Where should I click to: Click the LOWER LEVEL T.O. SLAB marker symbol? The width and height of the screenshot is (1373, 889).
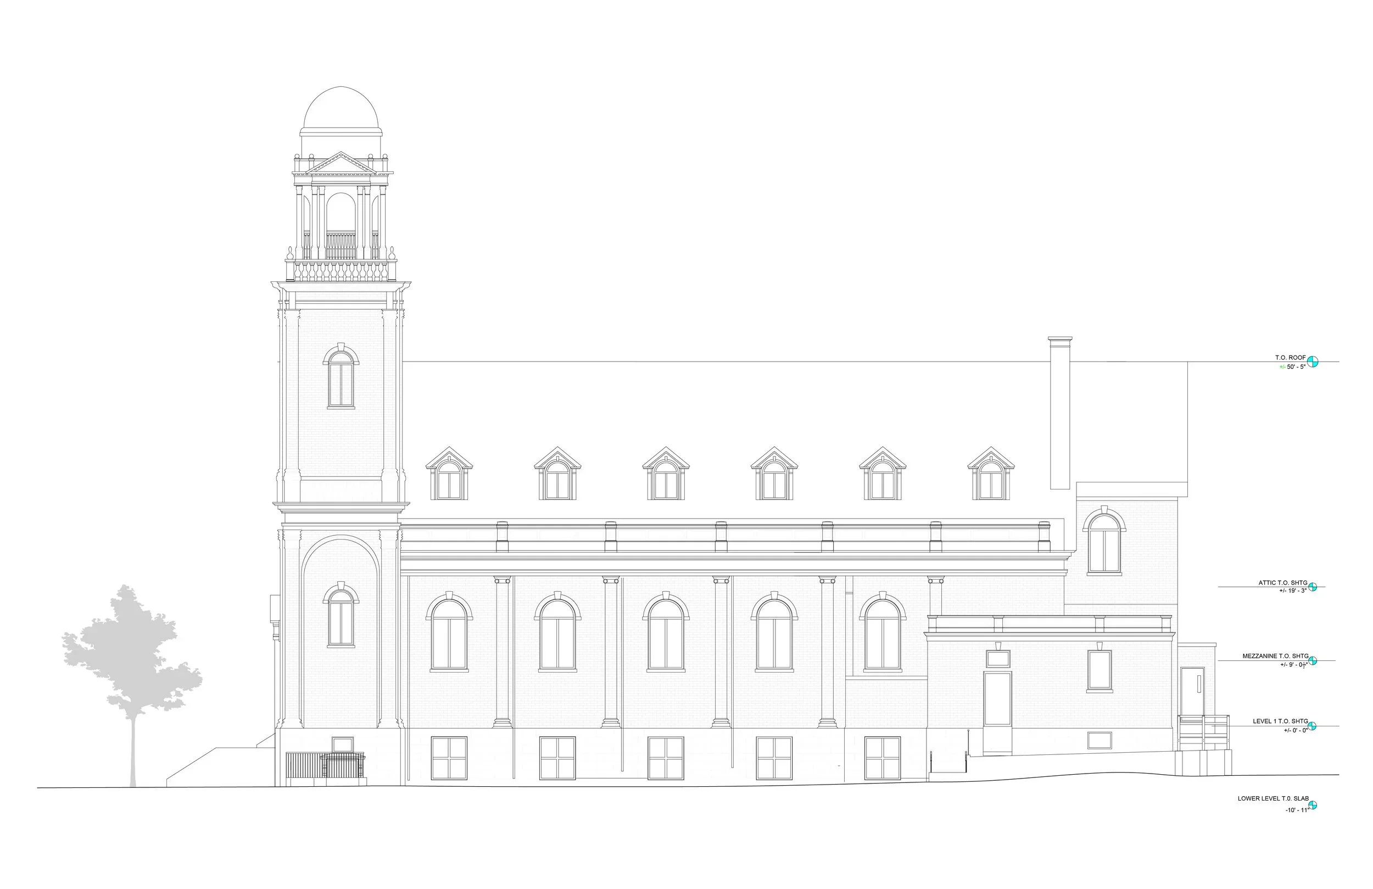point(1313,805)
